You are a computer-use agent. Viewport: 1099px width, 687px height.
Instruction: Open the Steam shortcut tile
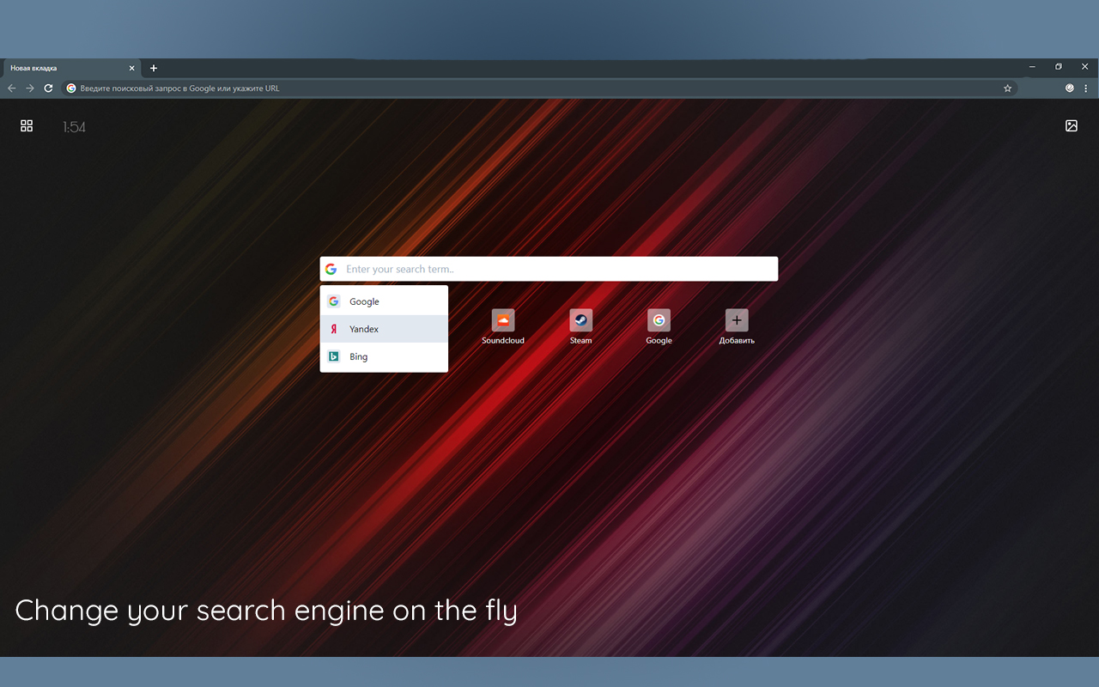point(581,327)
